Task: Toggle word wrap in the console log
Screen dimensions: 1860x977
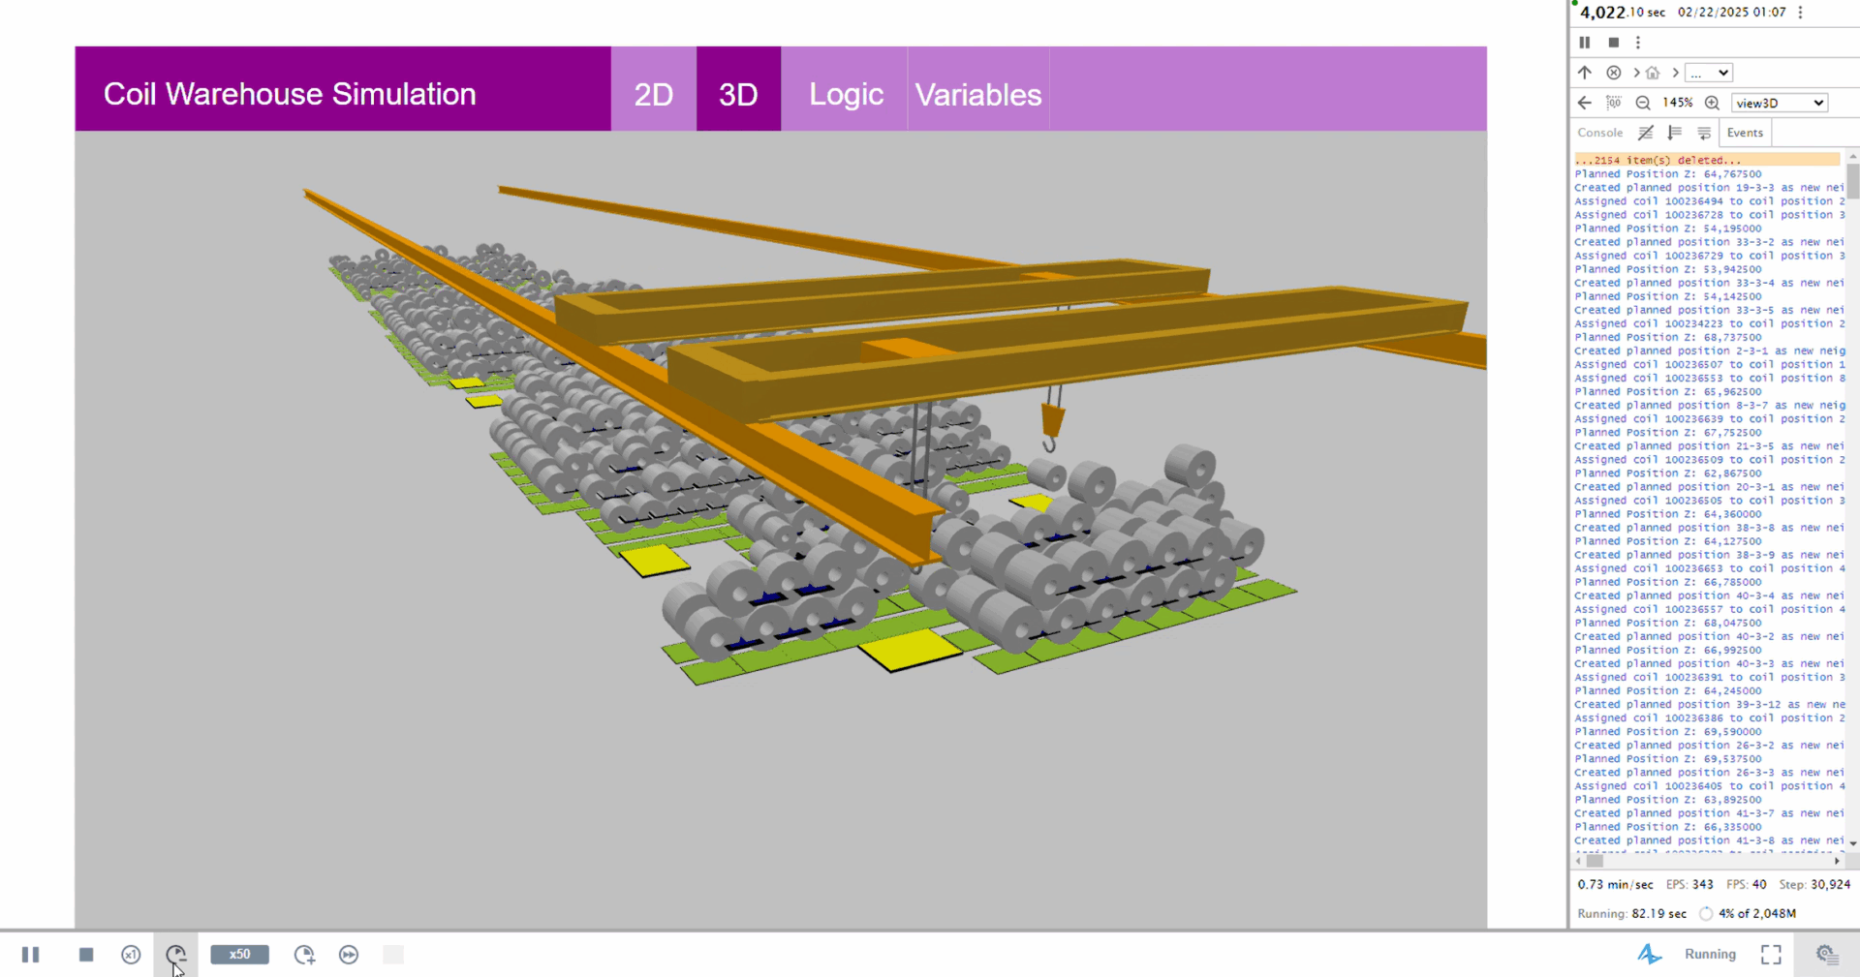Action: pyautogui.click(x=1704, y=133)
